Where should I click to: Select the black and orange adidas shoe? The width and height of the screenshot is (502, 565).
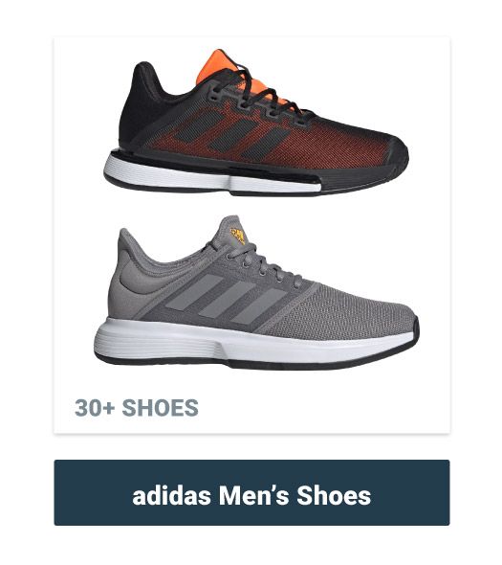pos(256,124)
